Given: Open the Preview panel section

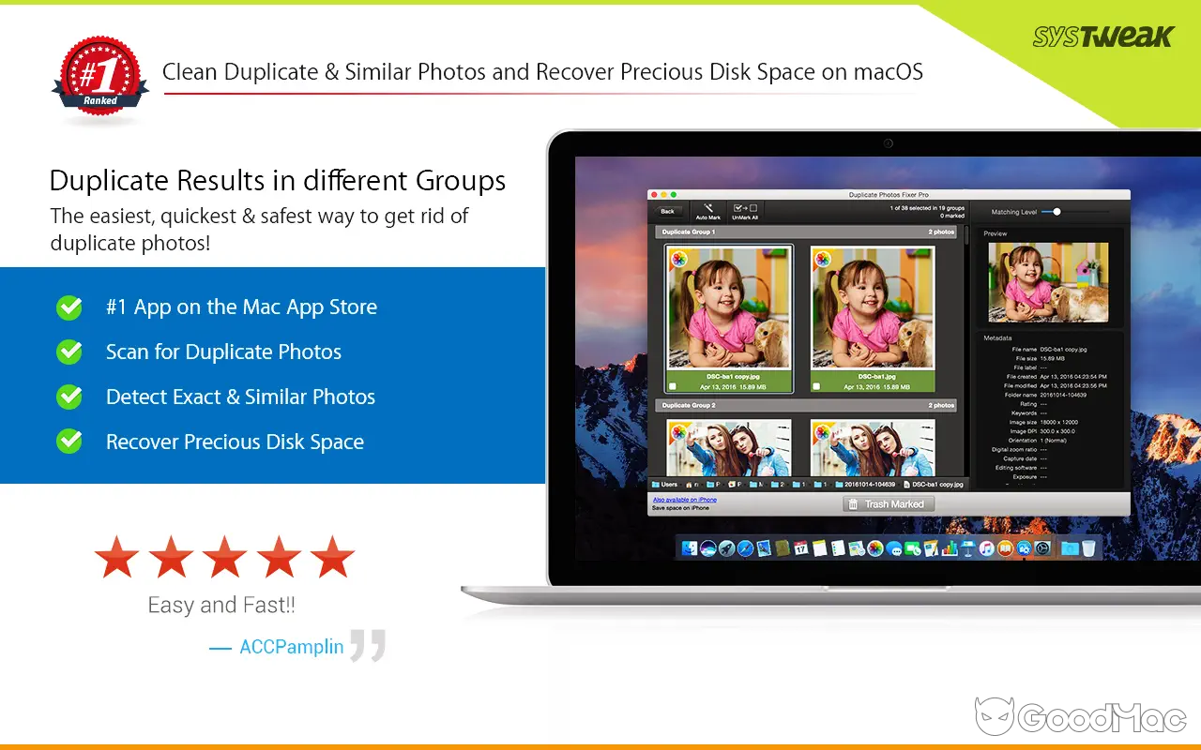Looking at the screenshot, I should tap(995, 233).
